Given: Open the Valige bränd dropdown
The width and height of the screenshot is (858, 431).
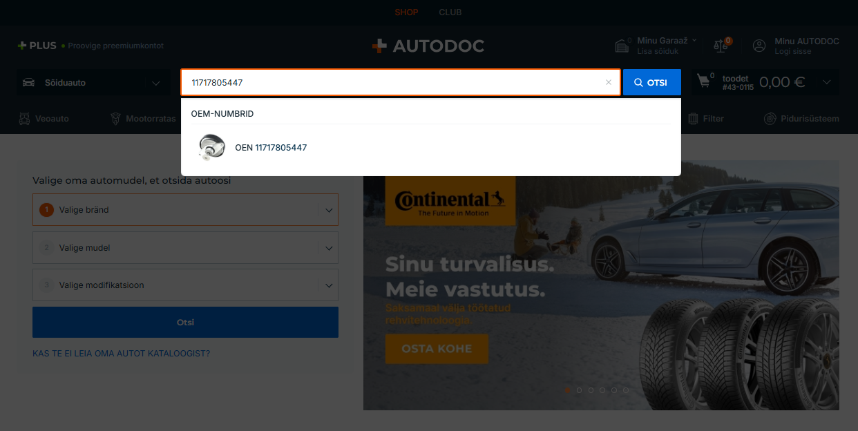Looking at the screenshot, I should click(185, 210).
